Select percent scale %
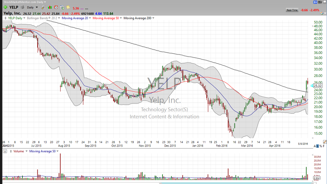Viewport: 327px width, 184px height. coord(321,146)
